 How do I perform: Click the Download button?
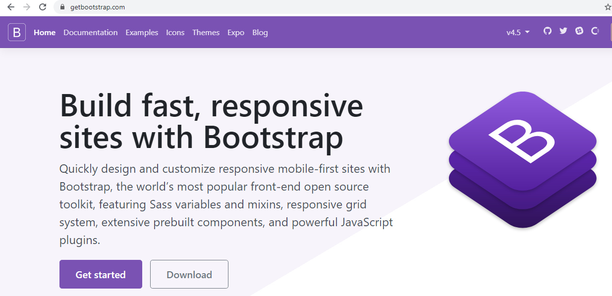189,274
